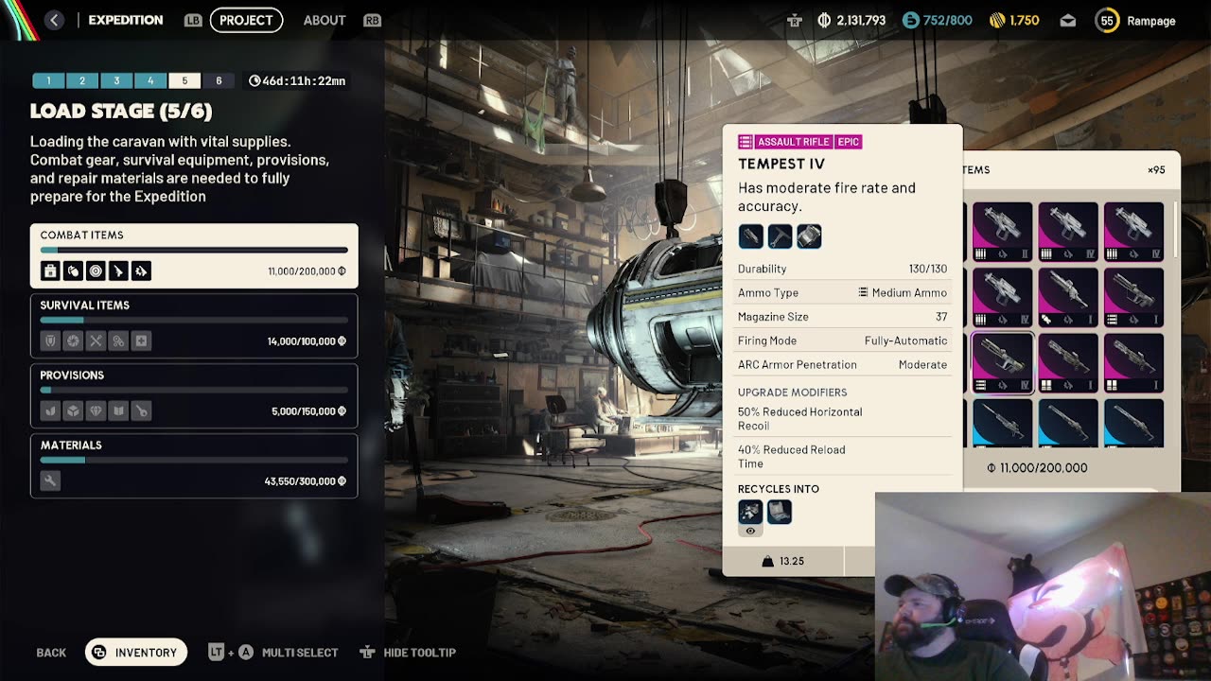Viewport: 1211px width, 681px height.
Task: Select the MATERIALS category panel
Action: 194,465
